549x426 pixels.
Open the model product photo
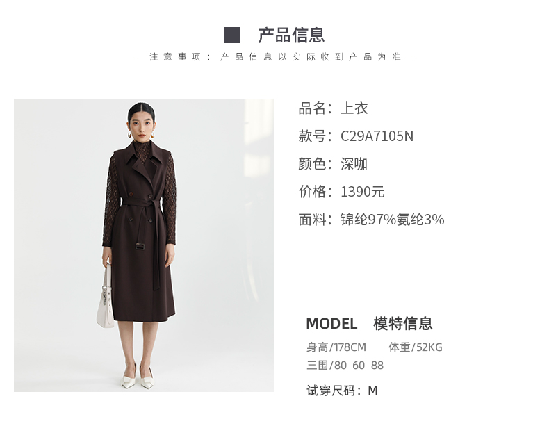tap(144, 245)
